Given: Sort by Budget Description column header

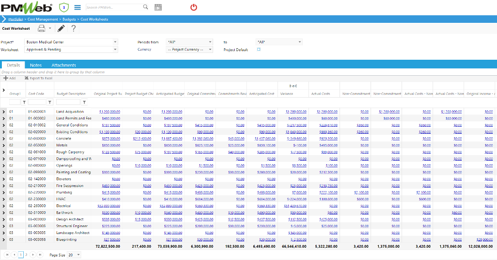Looking at the screenshot, I should [71, 94].
